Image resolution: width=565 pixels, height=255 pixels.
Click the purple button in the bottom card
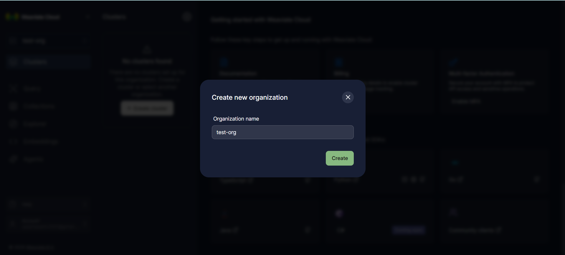[409, 230]
